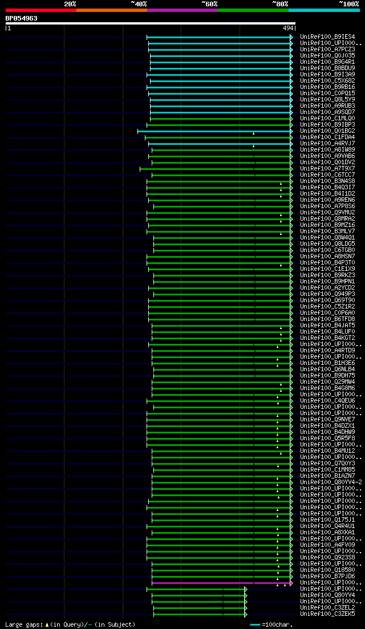The height and width of the screenshot is (629, 365).
Task: Select the UniRef100_Q8MRA2 label
Action: [327, 218]
